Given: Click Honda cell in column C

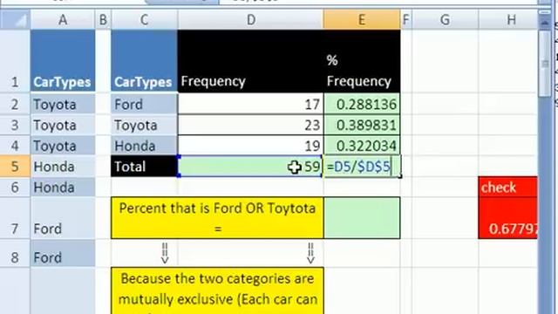Looking at the screenshot, I should coord(144,146).
